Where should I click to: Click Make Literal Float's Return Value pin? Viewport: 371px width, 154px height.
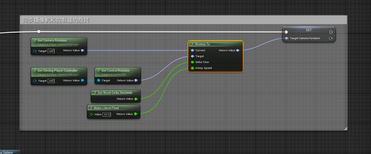(x=135, y=114)
